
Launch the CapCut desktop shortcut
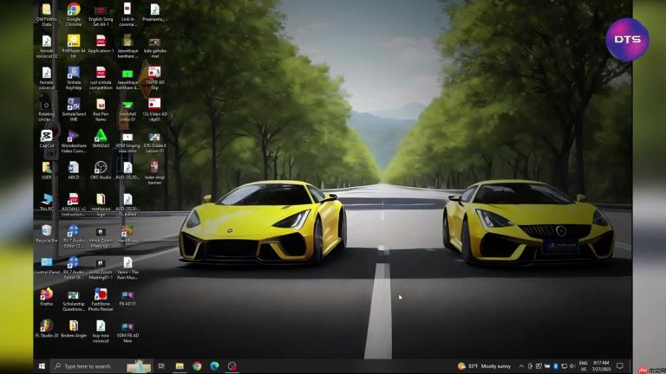coord(46,139)
